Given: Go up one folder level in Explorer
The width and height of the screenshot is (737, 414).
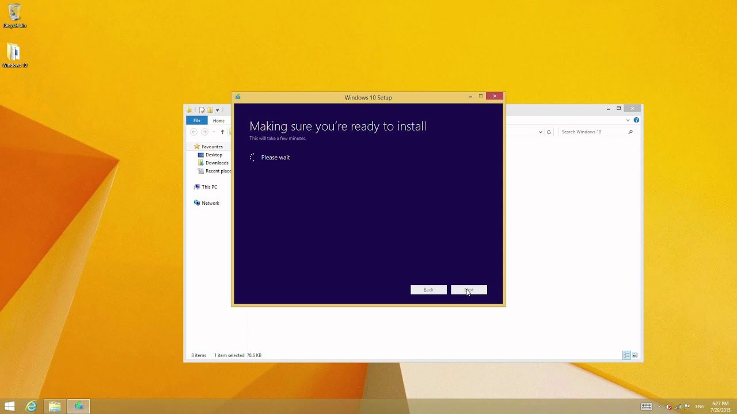Looking at the screenshot, I should coord(222,132).
